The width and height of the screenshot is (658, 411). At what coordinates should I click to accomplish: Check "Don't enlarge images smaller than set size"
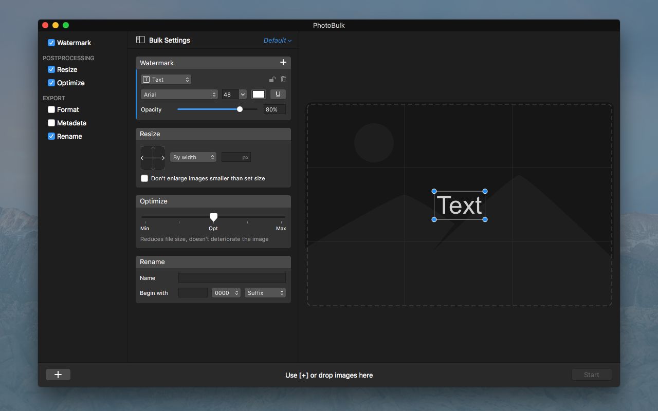point(144,178)
